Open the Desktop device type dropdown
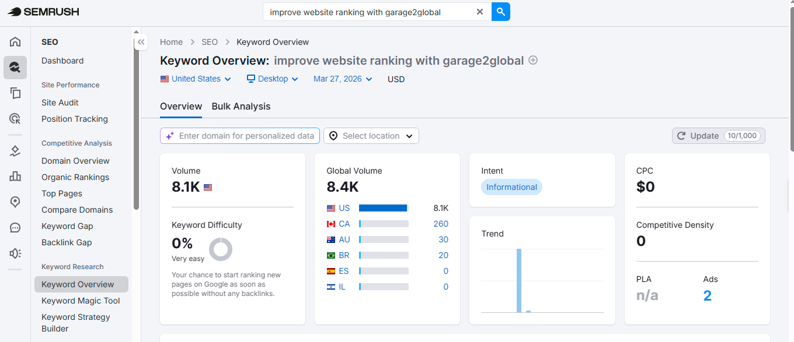 (x=272, y=79)
